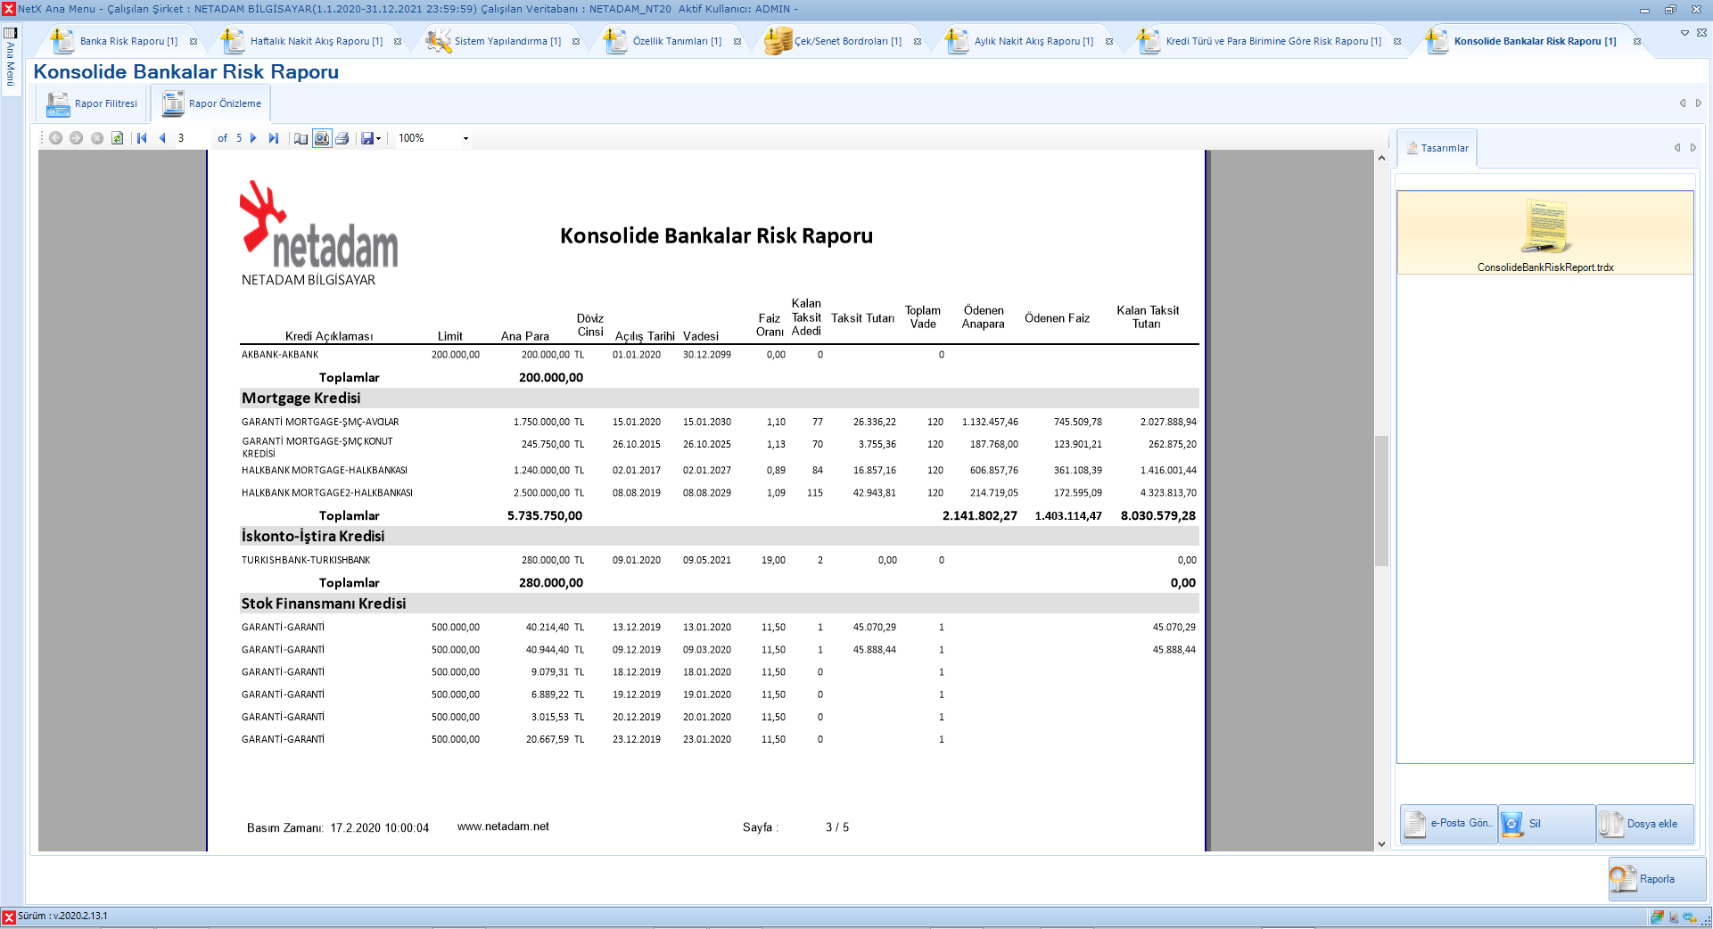Run the report with Raporla

[1657, 879]
